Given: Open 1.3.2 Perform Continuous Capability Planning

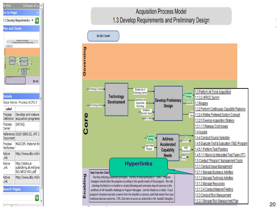Looking at the screenshot, I should pyautogui.click(x=220, y=109).
